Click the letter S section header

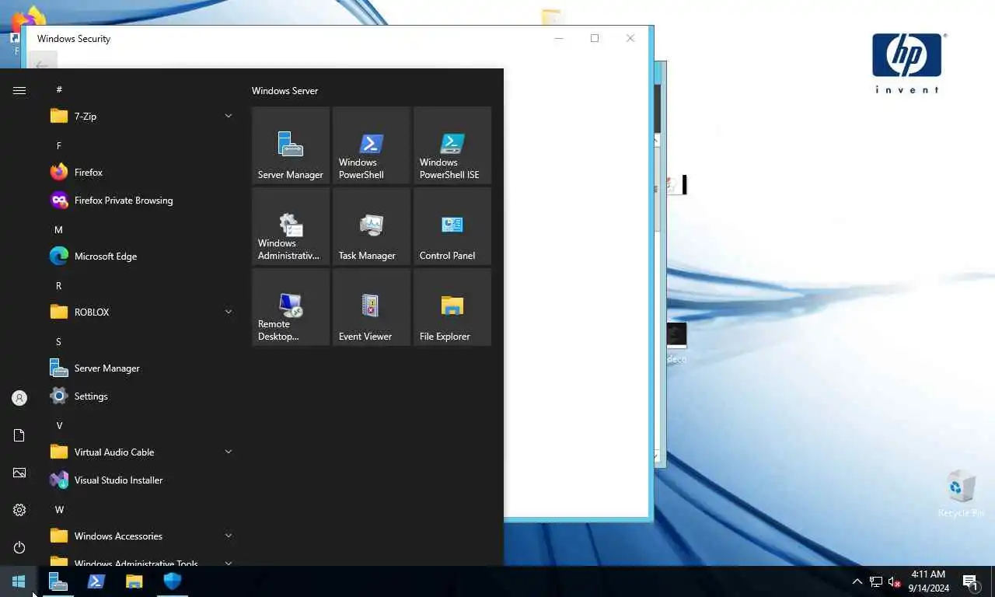click(59, 341)
